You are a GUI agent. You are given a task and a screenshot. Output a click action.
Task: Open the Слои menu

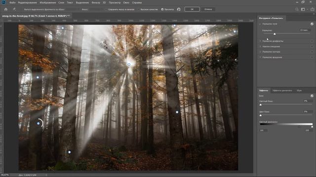click(61, 2)
